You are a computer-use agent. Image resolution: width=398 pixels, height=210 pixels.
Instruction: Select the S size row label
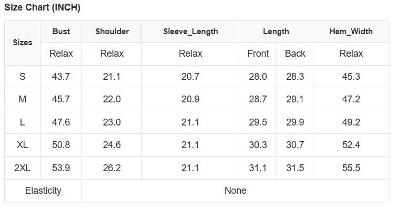22,77
